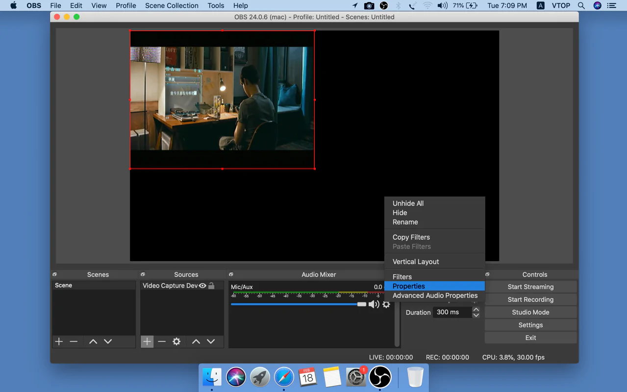Open Launchpad from the Dock
This screenshot has height=392, width=627.
coord(260,377)
